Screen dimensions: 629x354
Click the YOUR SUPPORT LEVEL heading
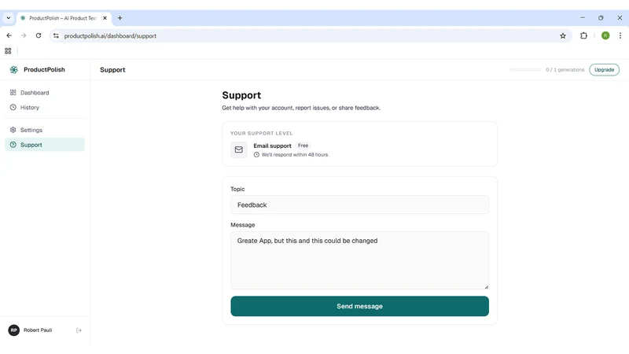[262, 133]
